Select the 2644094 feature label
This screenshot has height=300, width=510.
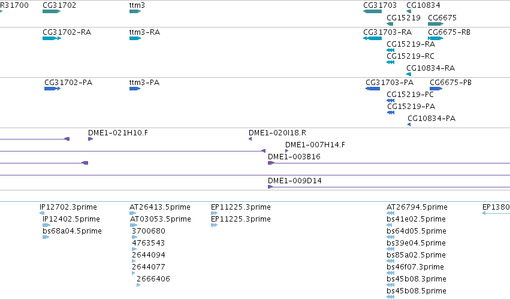pyautogui.click(x=149, y=255)
